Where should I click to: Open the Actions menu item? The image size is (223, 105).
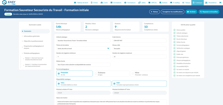[163, 2]
